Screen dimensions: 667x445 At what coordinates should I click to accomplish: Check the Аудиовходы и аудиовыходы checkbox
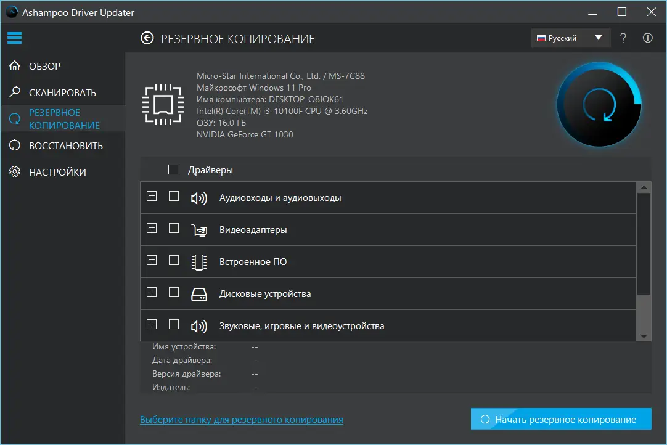coord(174,196)
